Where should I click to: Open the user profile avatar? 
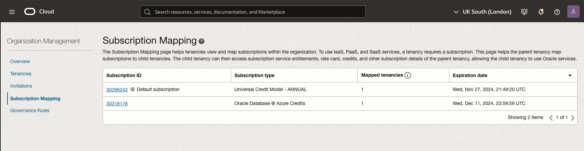(x=573, y=12)
